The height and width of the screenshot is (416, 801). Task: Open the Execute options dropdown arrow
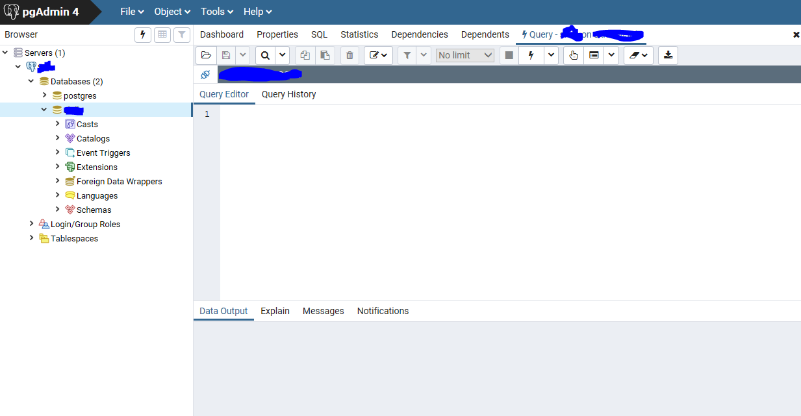pyautogui.click(x=551, y=55)
